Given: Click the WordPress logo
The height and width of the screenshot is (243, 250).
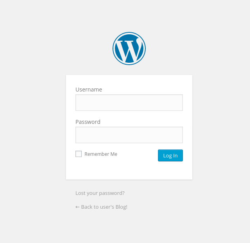Looking at the screenshot, I should (x=129, y=49).
